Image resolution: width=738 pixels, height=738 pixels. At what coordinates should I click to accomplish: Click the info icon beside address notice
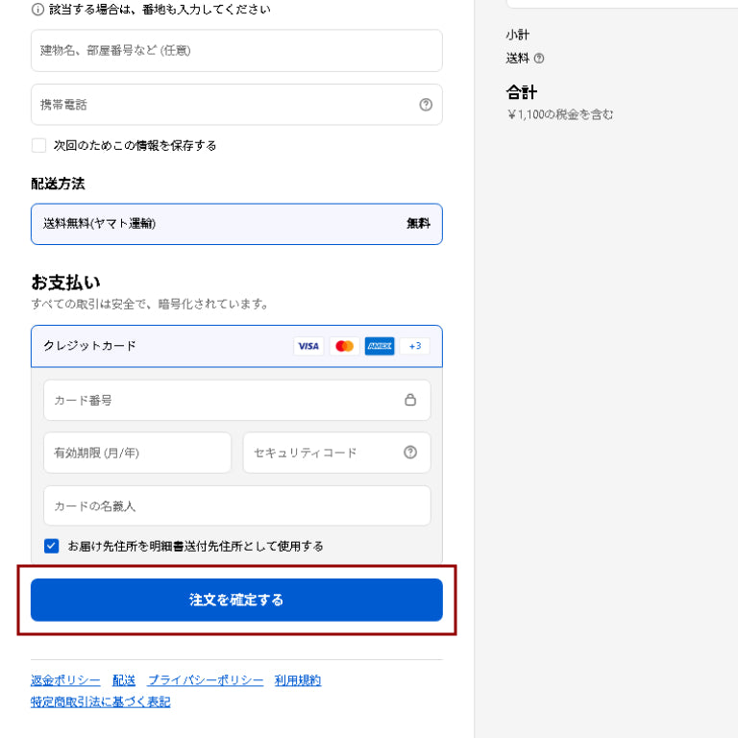click(x=37, y=10)
